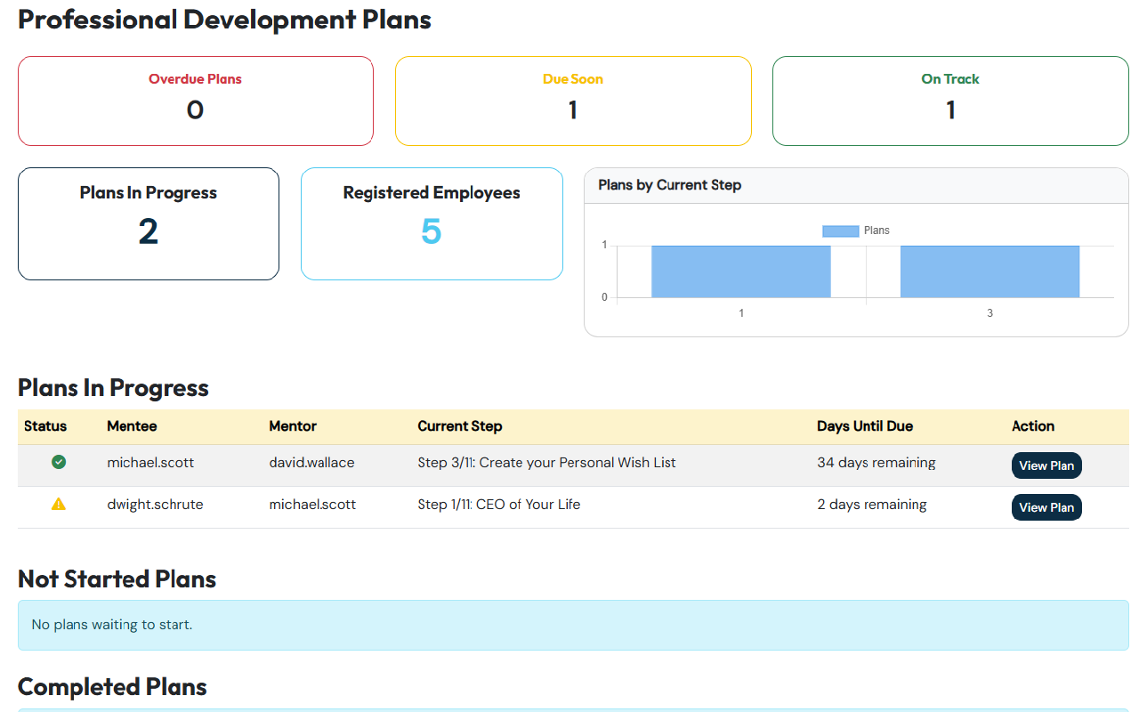Click yellow warning icon for dwight.schrute

59,504
